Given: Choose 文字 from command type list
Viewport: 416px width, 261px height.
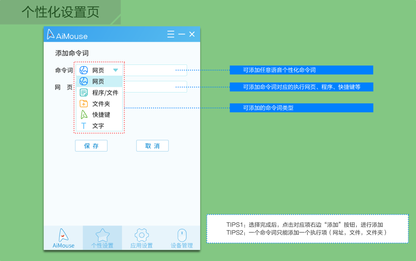Looking at the screenshot, I should (x=99, y=126).
